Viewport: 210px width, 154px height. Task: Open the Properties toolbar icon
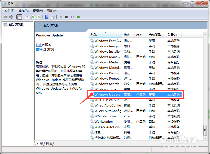click(x=27, y=17)
